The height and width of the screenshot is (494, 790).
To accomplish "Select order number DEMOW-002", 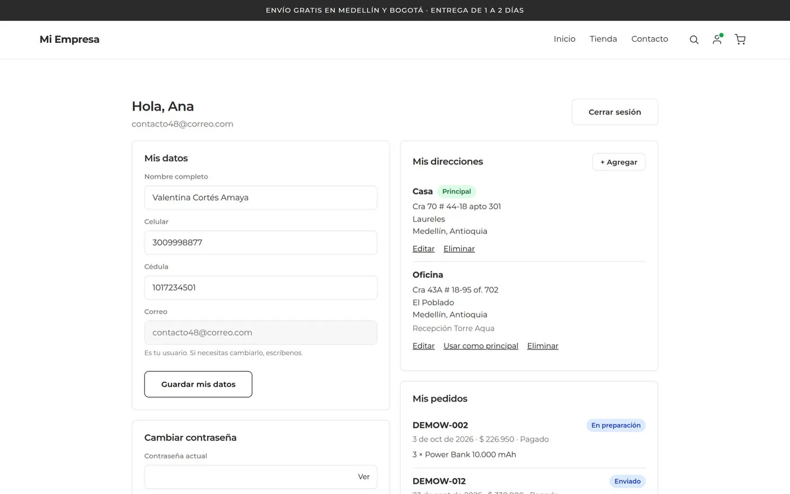I will [x=440, y=425].
